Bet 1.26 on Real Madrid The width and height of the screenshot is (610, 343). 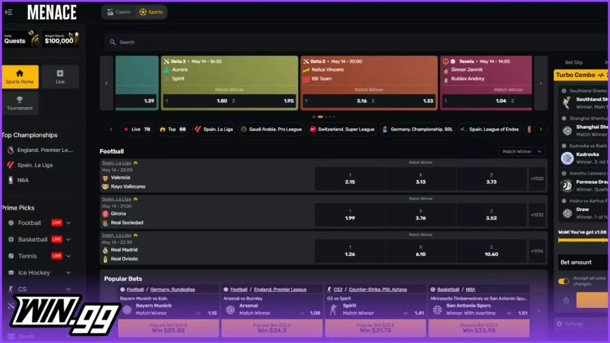coord(350,251)
